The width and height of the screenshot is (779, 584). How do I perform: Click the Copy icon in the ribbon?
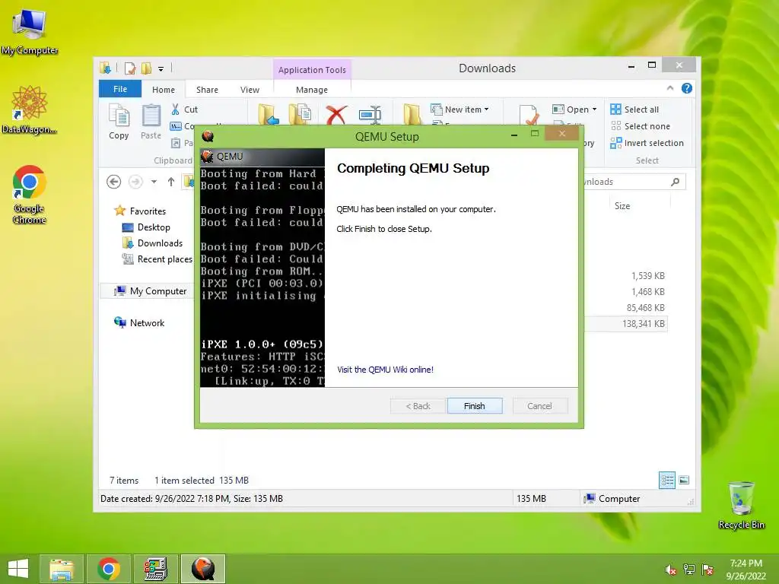coord(119,122)
